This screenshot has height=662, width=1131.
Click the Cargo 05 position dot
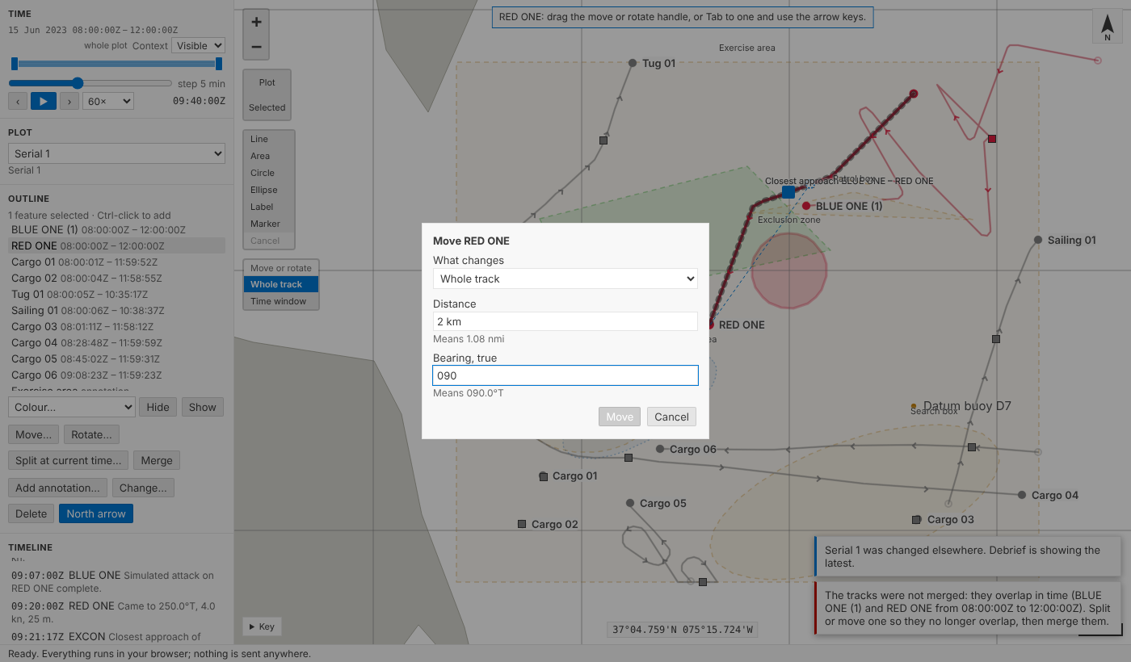pos(630,503)
